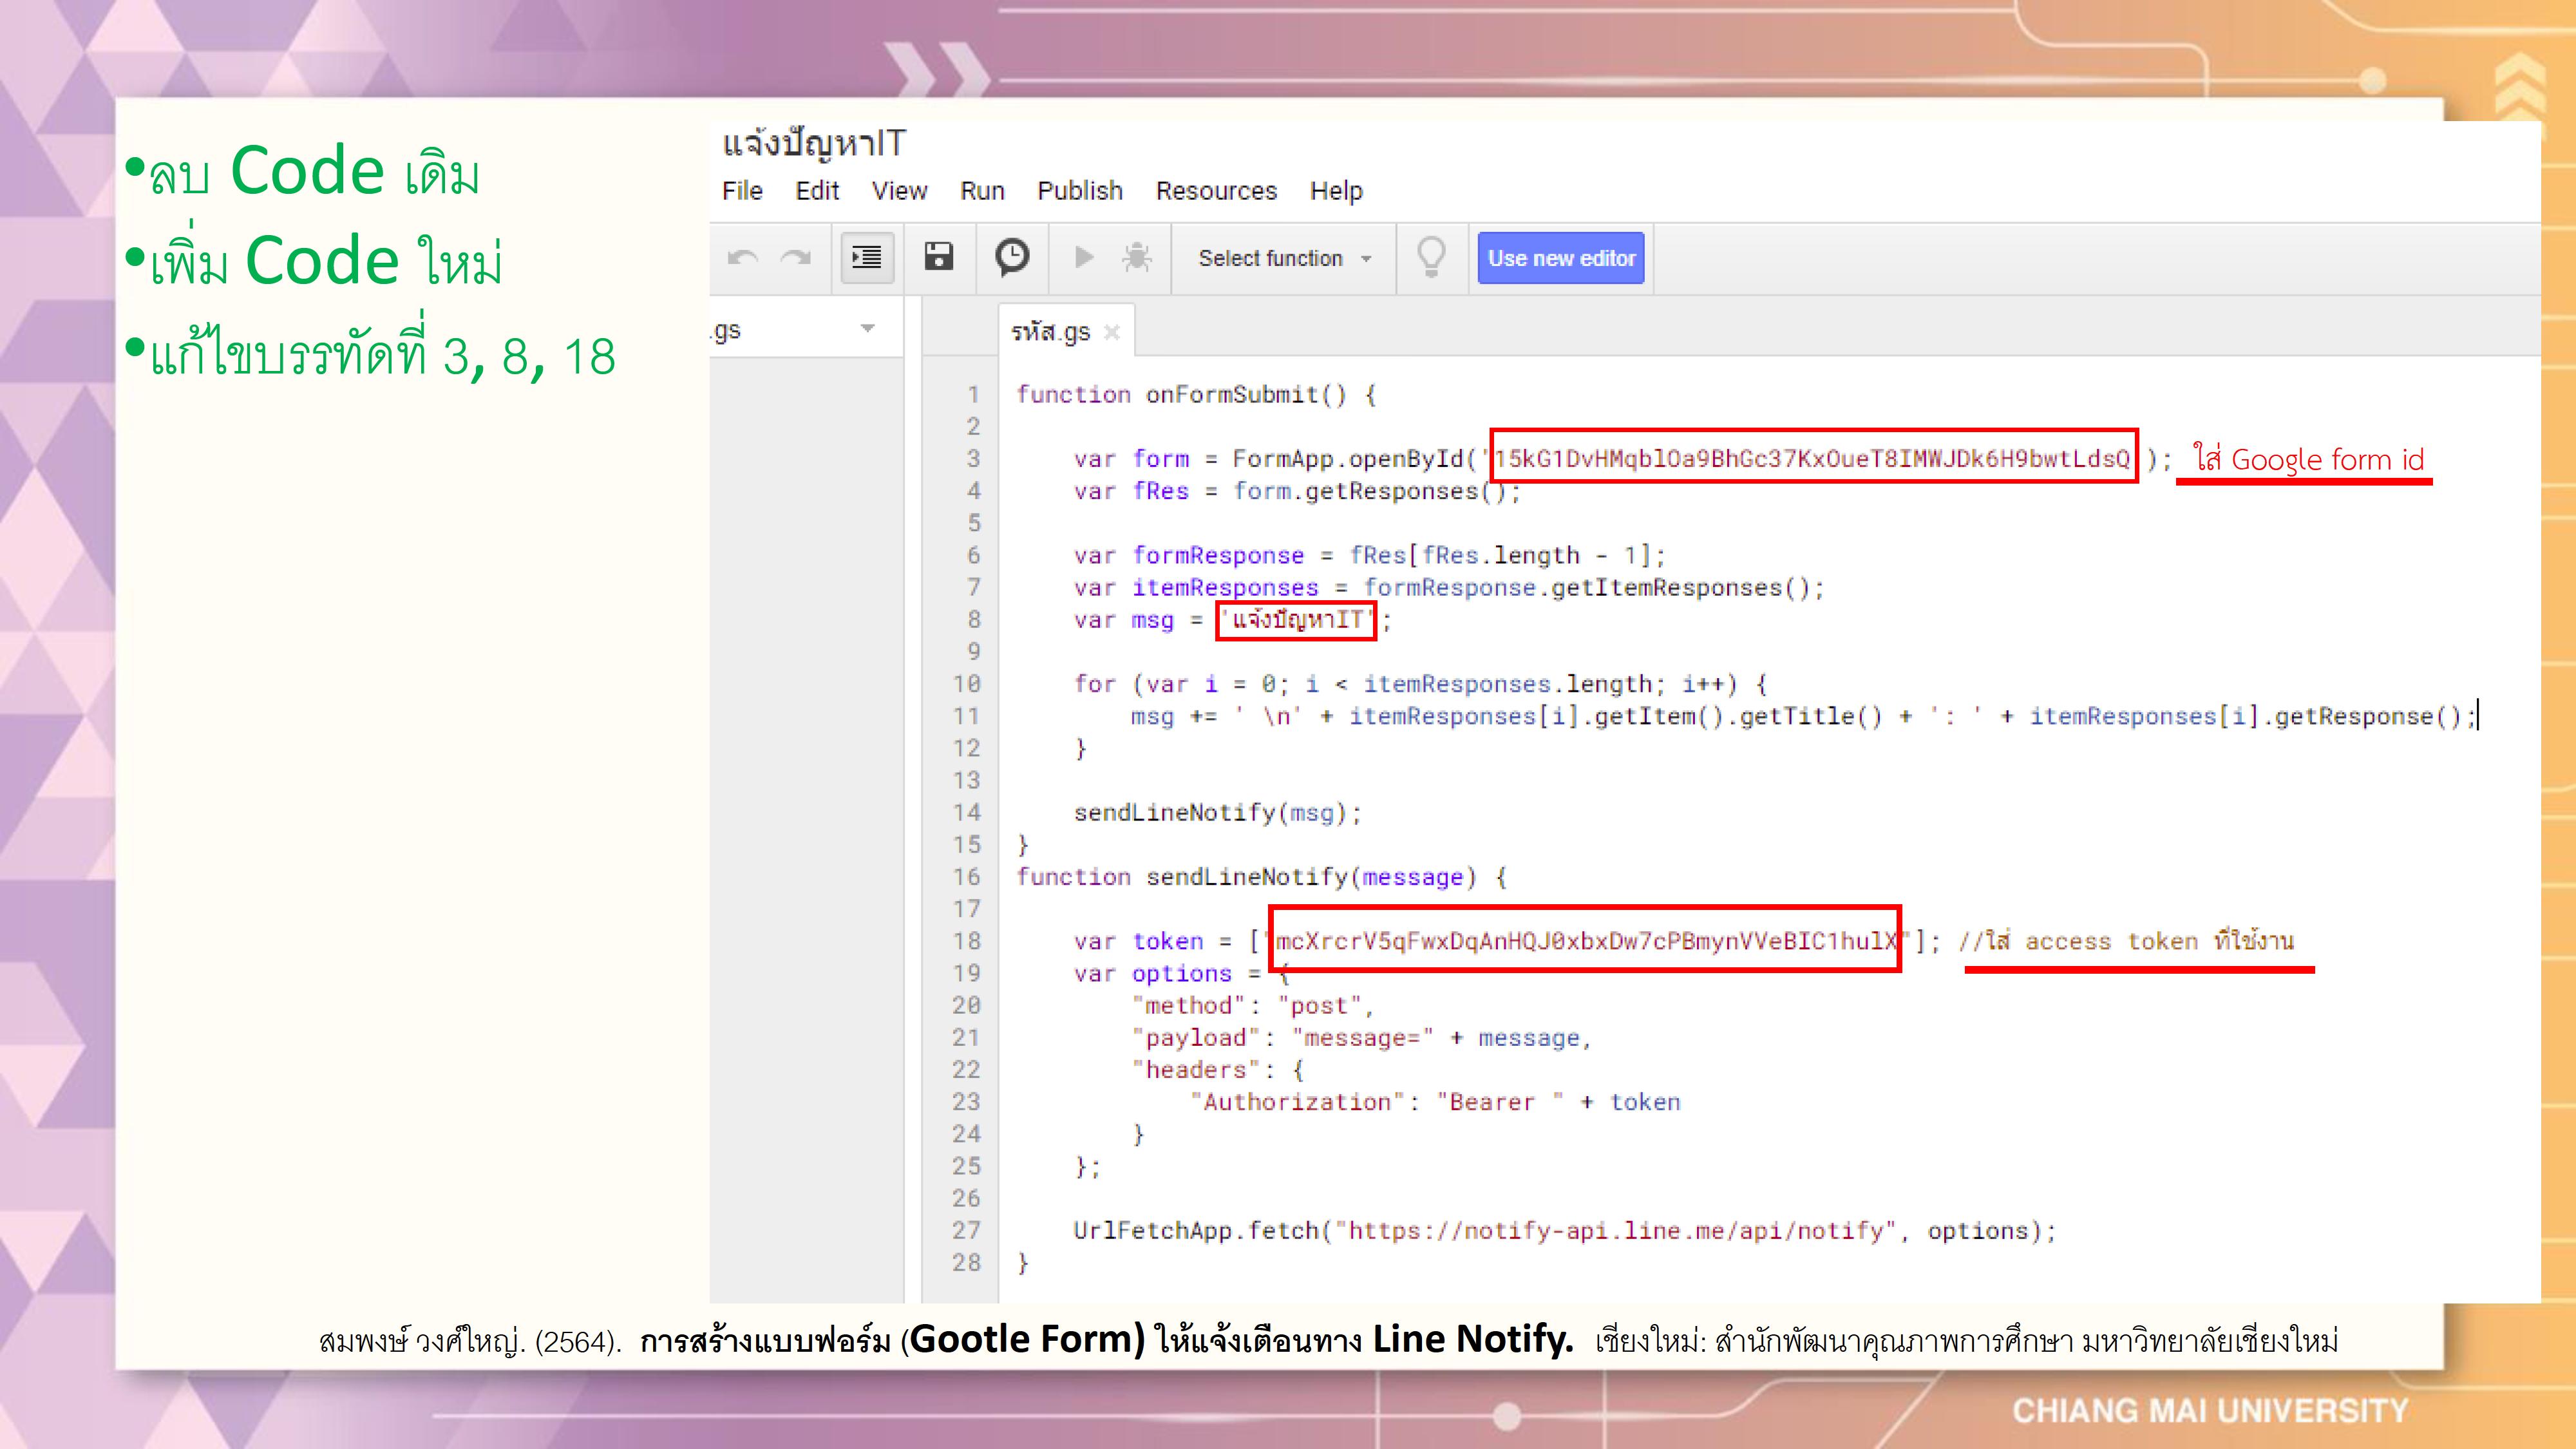This screenshot has height=1449, width=2576.
Task: Open the View menu
Action: (899, 190)
